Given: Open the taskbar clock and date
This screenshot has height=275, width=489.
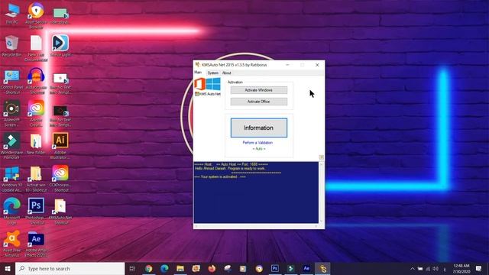Looking at the screenshot, I should [x=461, y=269].
